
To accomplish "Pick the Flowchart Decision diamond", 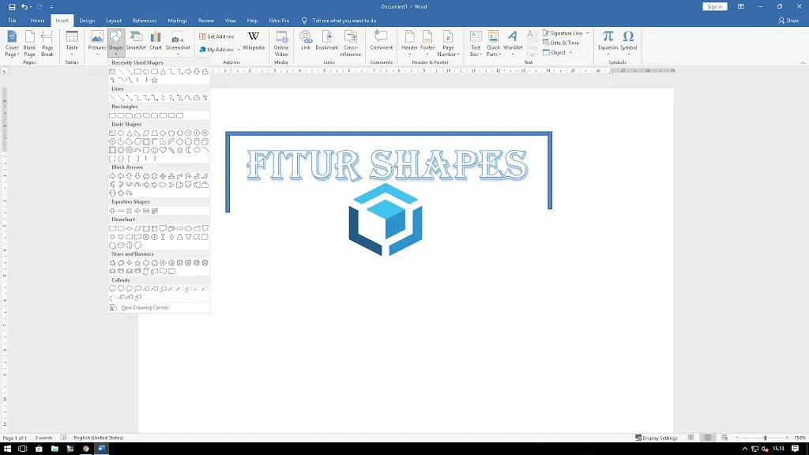I will click(130, 228).
